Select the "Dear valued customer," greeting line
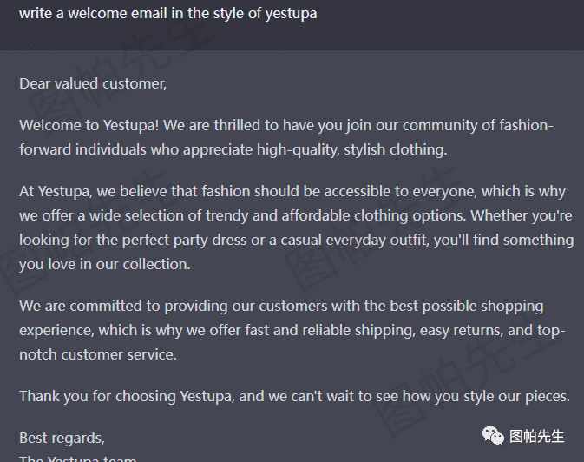The height and width of the screenshot is (462, 584). (x=93, y=83)
